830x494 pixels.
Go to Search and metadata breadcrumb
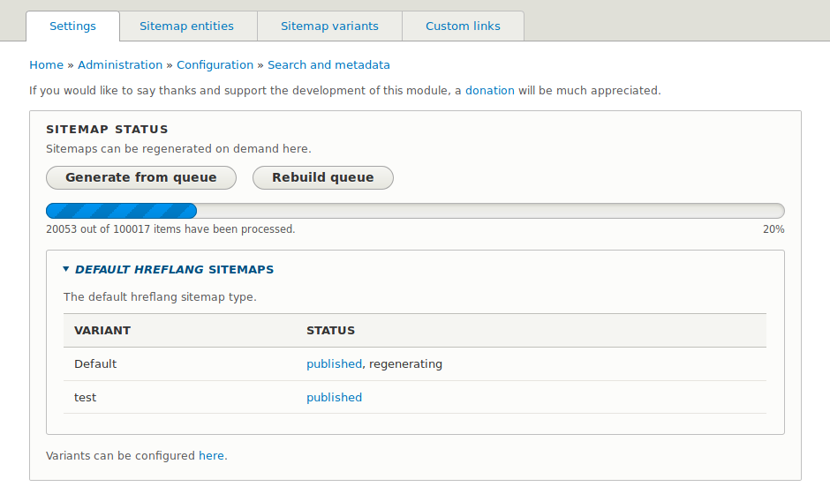[328, 65]
